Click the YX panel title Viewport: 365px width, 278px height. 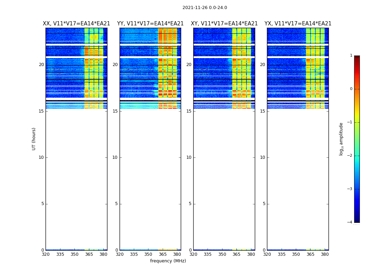(x=298, y=24)
